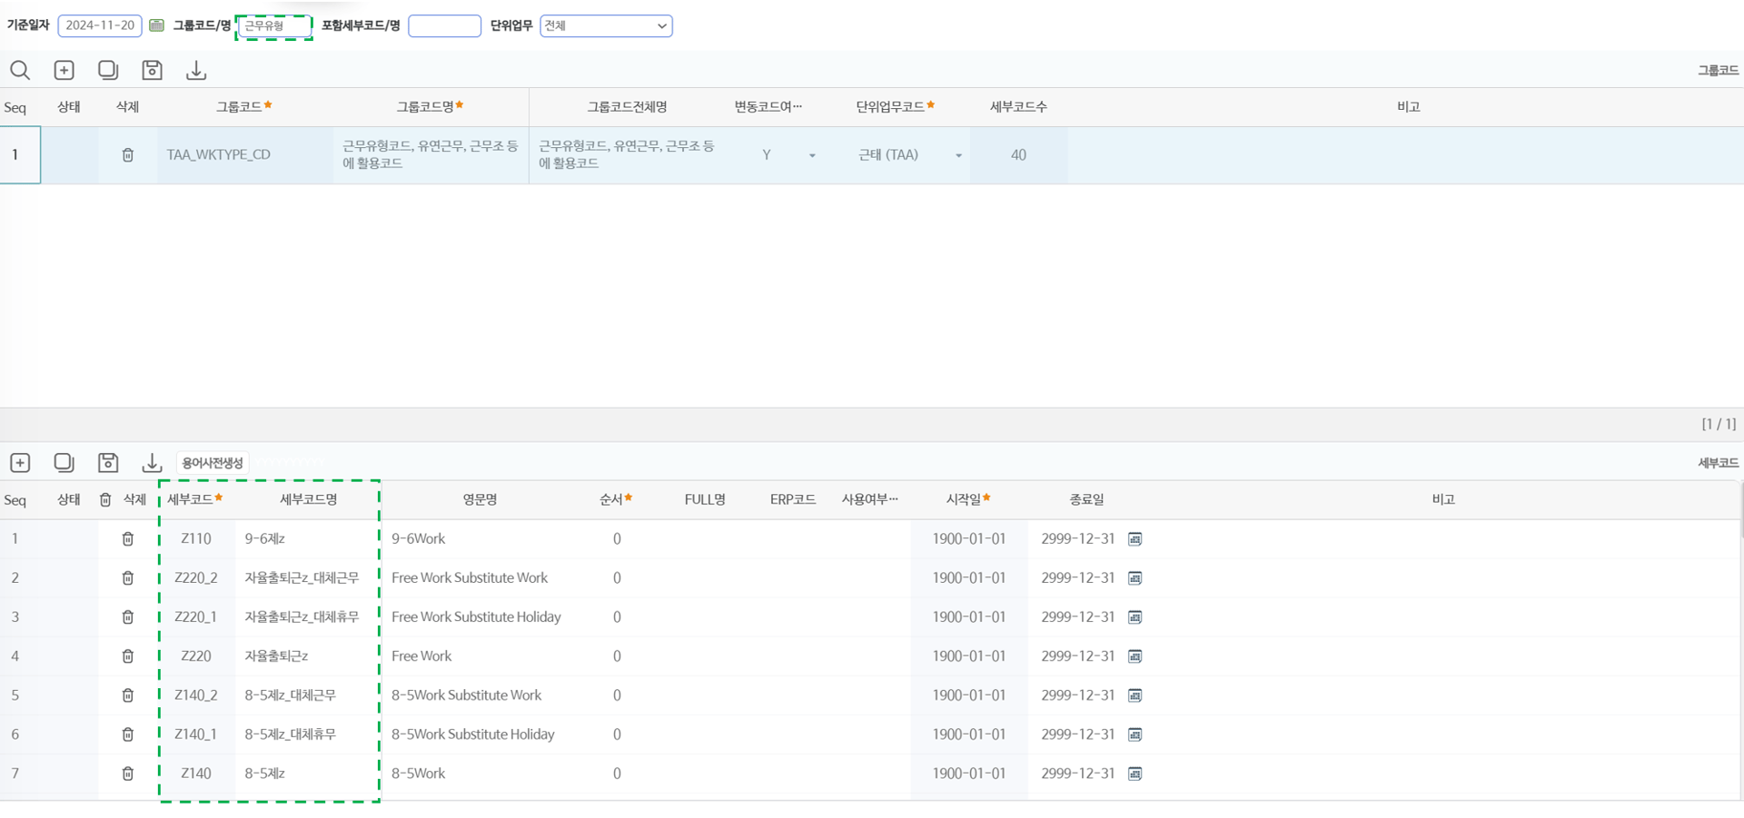
Task: Copy row icon in detail code toolbar
Action: tap(64, 463)
